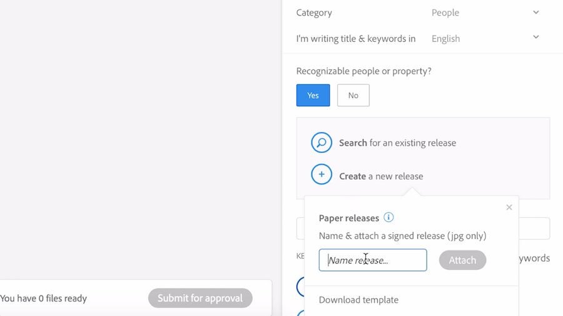
Task: Click the partially hidden 'ywords' text
Action: click(534, 258)
